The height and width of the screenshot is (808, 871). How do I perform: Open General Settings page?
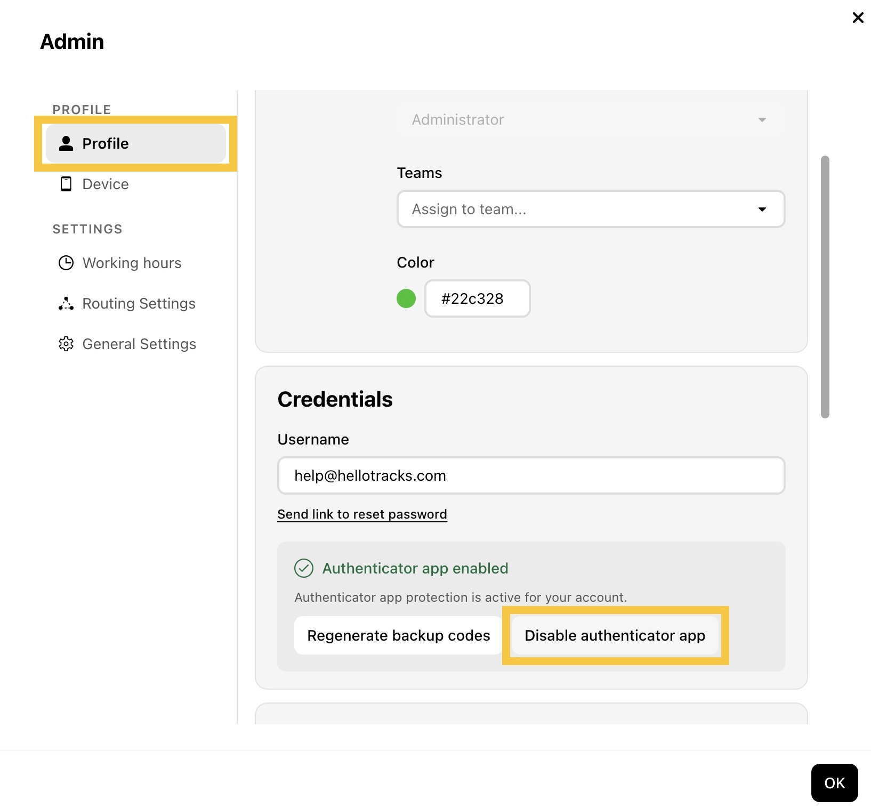coord(136,344)
